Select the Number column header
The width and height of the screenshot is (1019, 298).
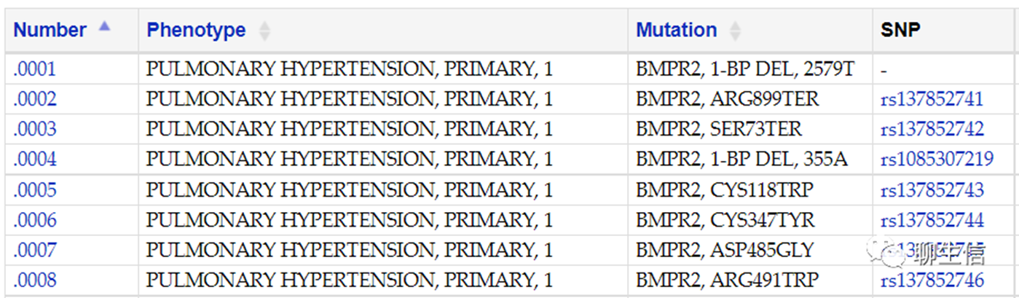50,31
